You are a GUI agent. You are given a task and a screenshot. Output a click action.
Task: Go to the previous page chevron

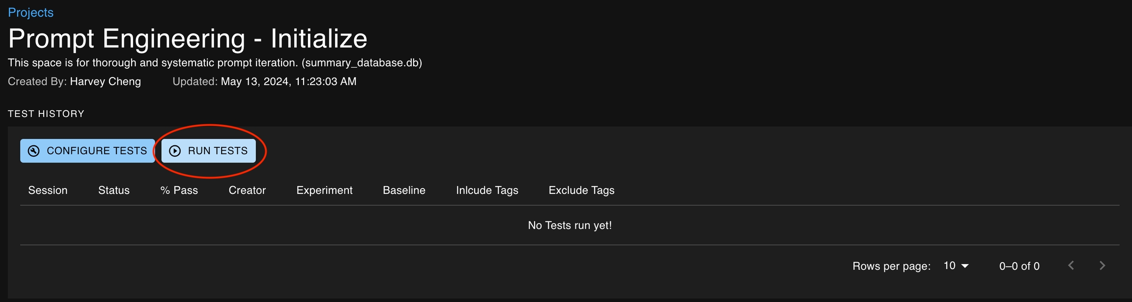tap(1071, 266)
